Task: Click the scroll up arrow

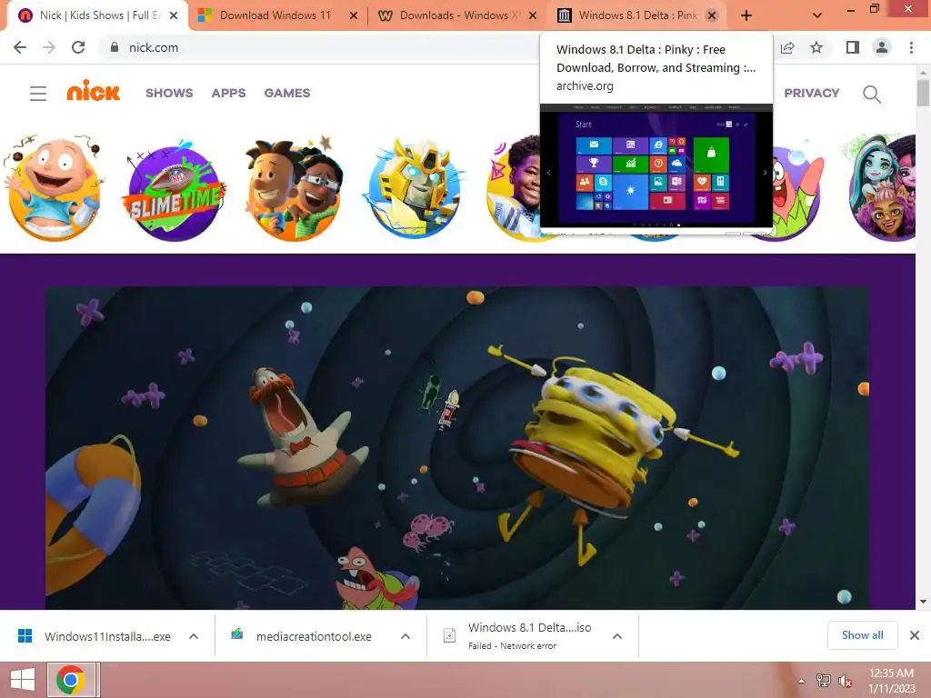Action: tap(923, 72)
